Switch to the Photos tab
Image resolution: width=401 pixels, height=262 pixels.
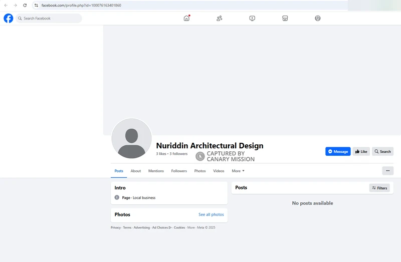pos(199,171)
